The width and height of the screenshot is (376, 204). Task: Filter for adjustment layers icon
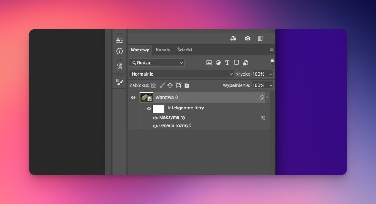point(218,63)
